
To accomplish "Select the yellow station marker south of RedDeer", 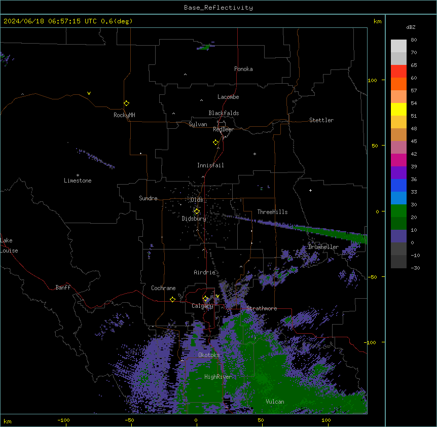I will click(x=215, y=143).
